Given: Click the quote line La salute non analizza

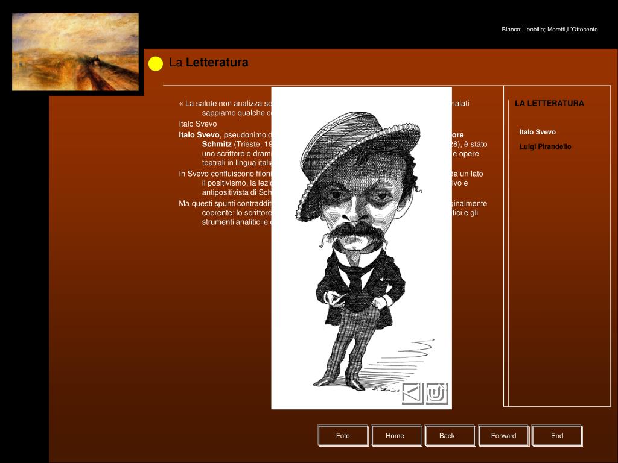Looking at the screenshot, I should (x=225, y=104).
